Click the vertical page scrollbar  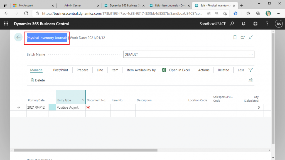pyautogui.click(x=273, y=88)
